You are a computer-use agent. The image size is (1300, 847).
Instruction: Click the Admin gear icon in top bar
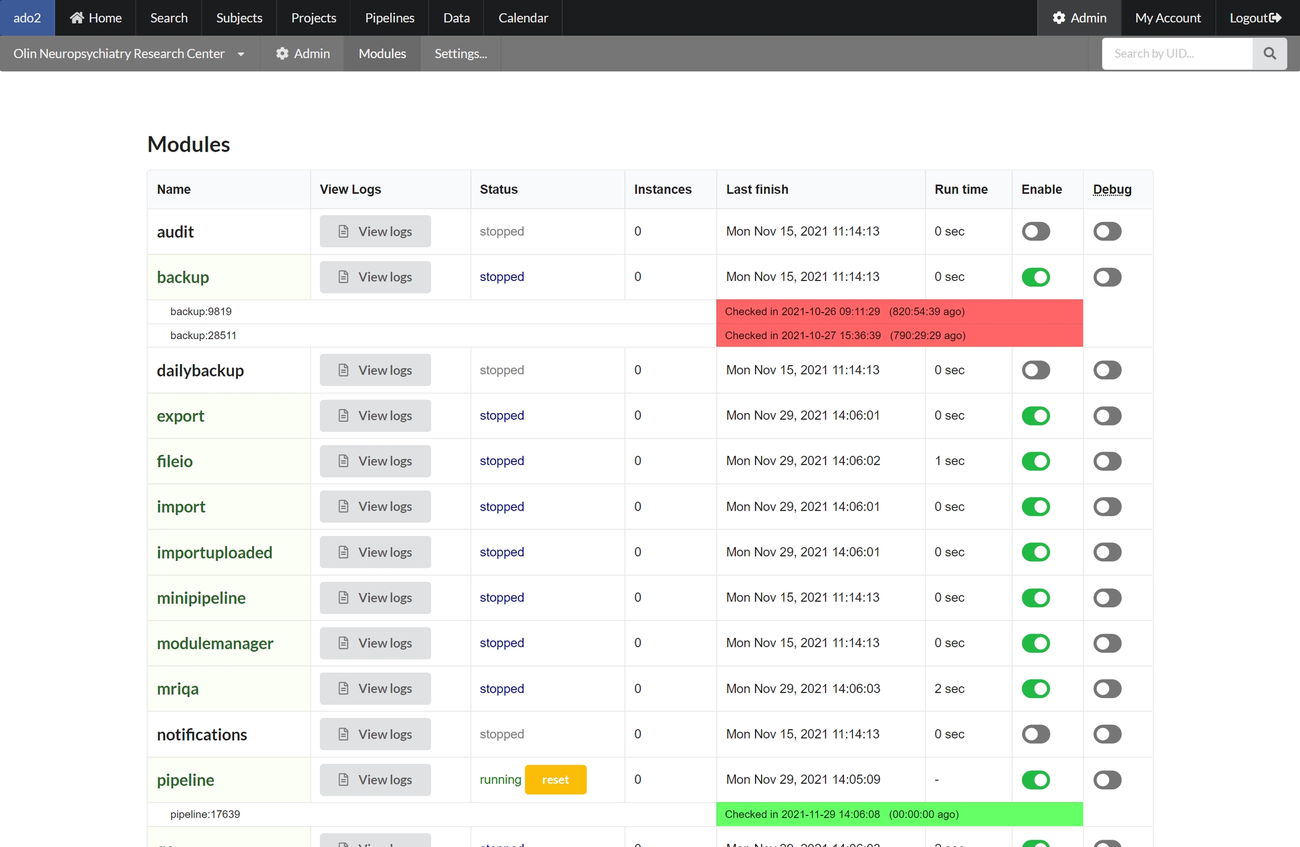pos(1059,17)
